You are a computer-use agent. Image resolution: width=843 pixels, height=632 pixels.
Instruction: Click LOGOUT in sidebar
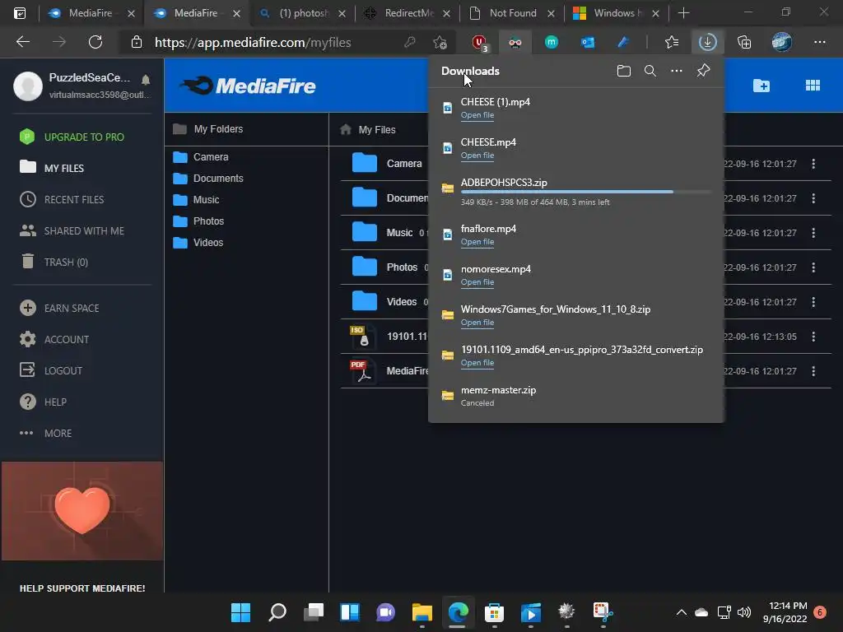(x=51, y=370)
